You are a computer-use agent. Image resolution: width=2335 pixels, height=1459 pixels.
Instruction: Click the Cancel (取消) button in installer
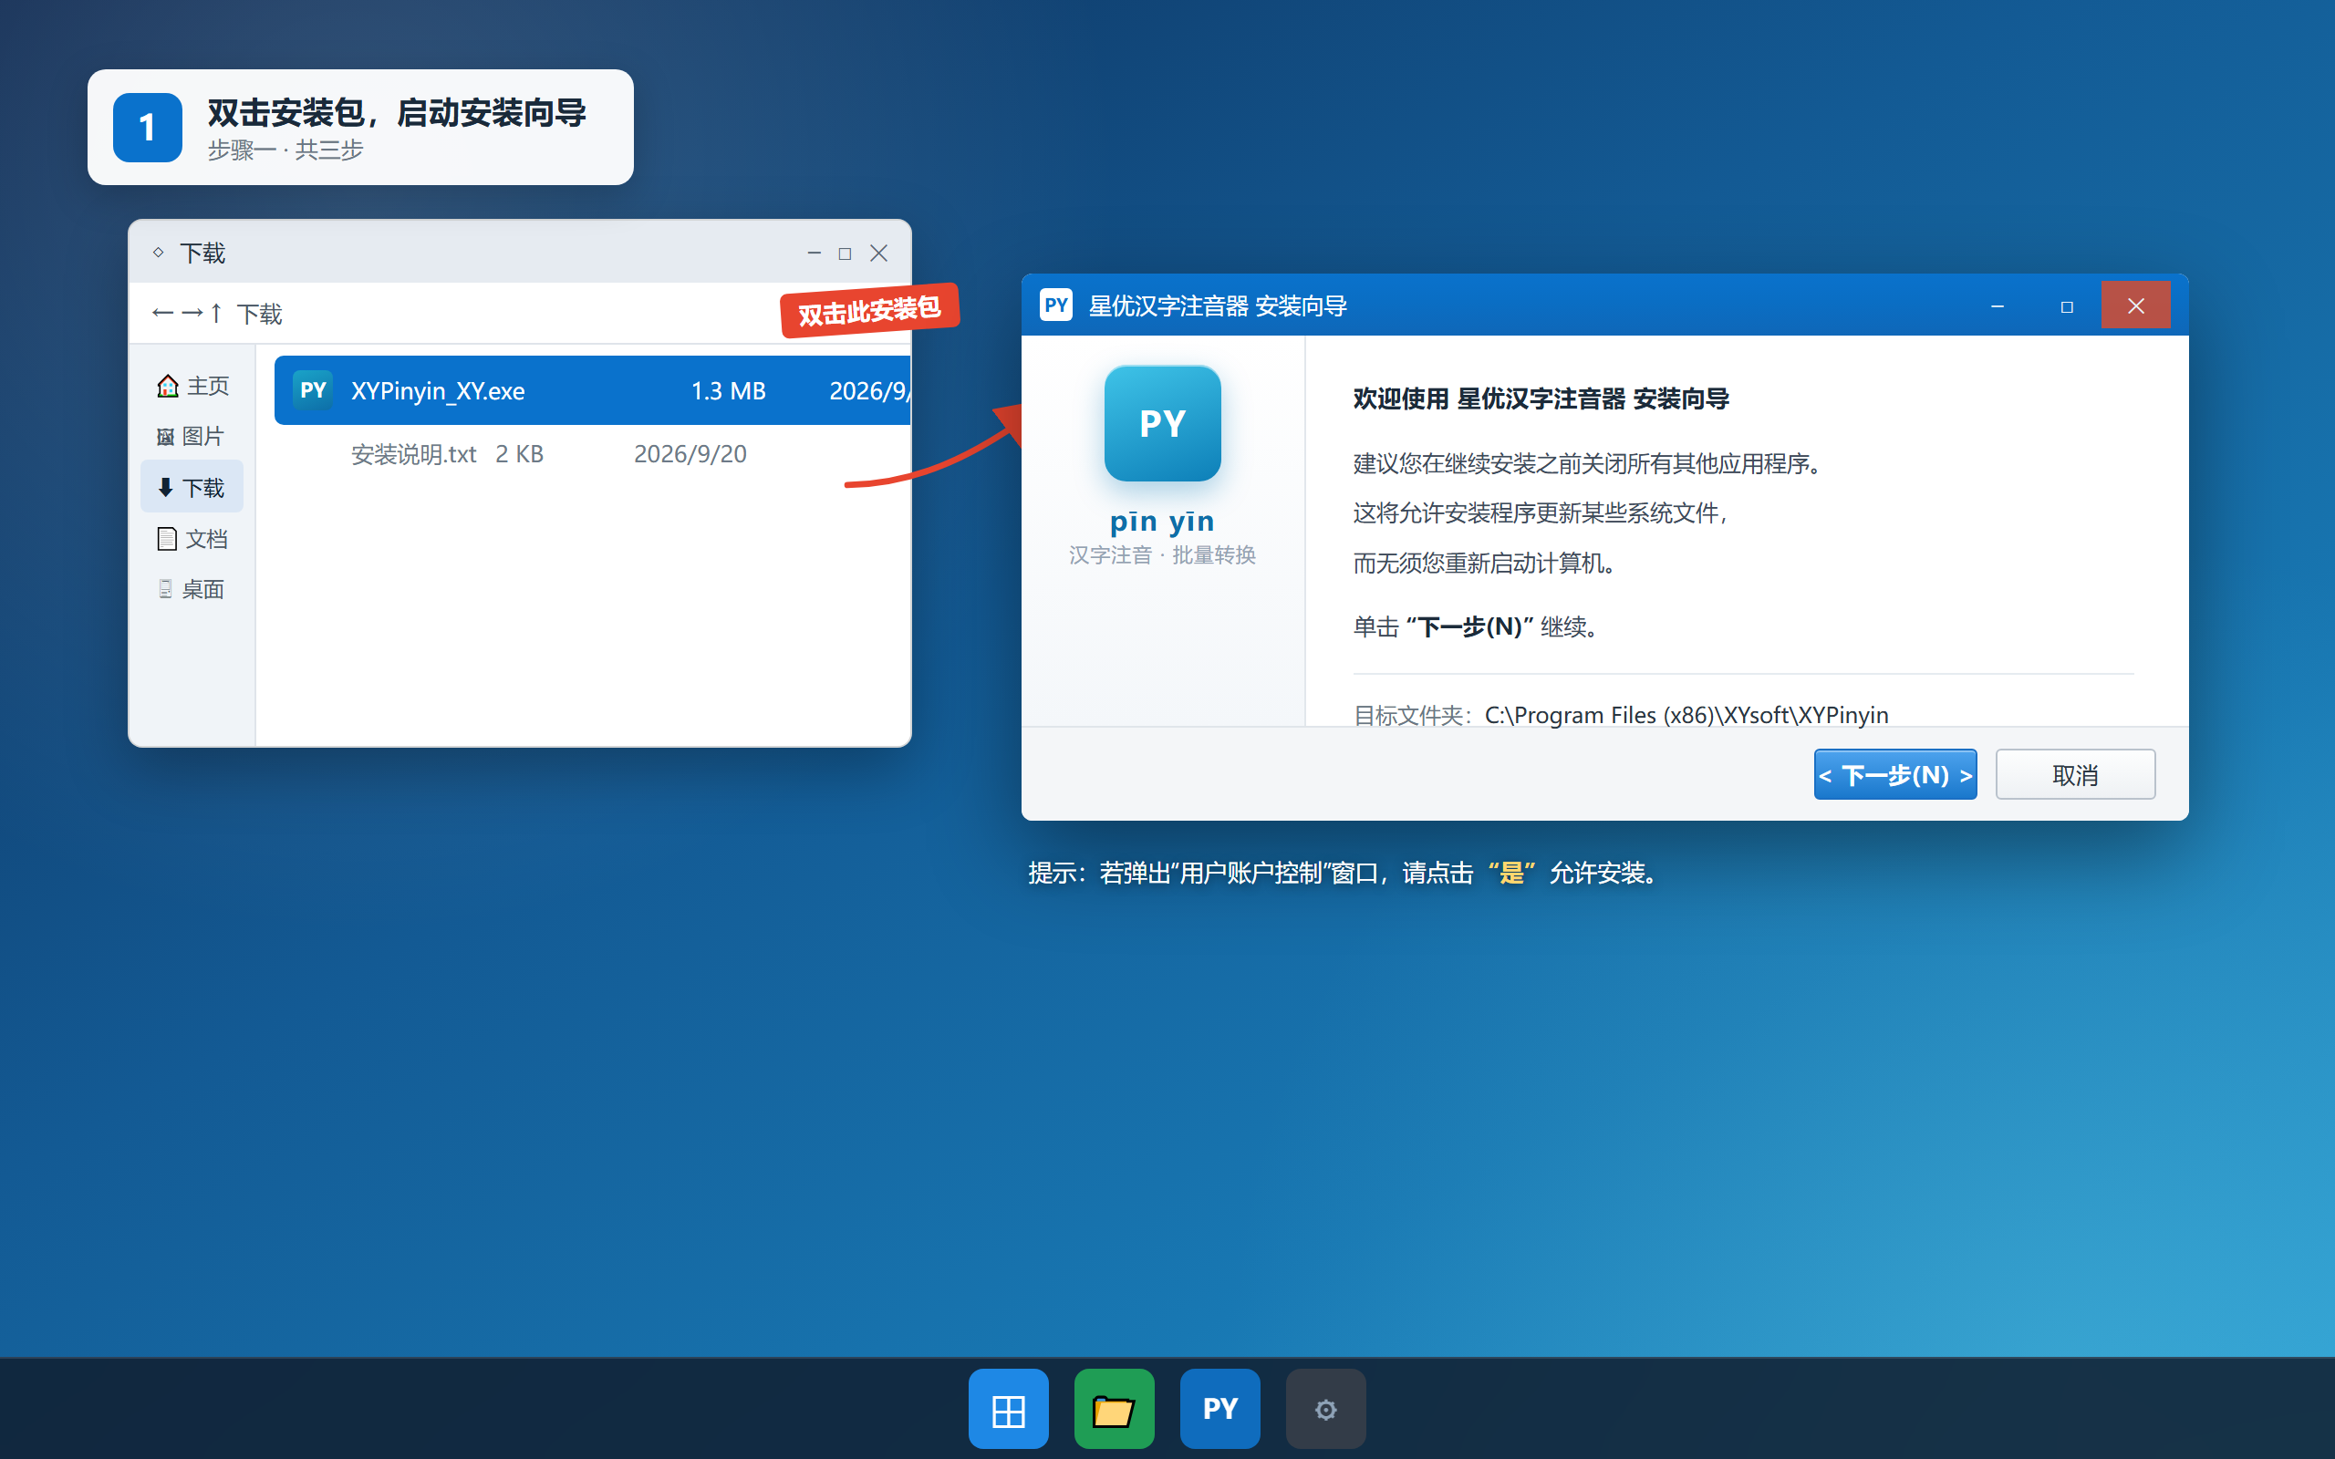point(2074,774)
